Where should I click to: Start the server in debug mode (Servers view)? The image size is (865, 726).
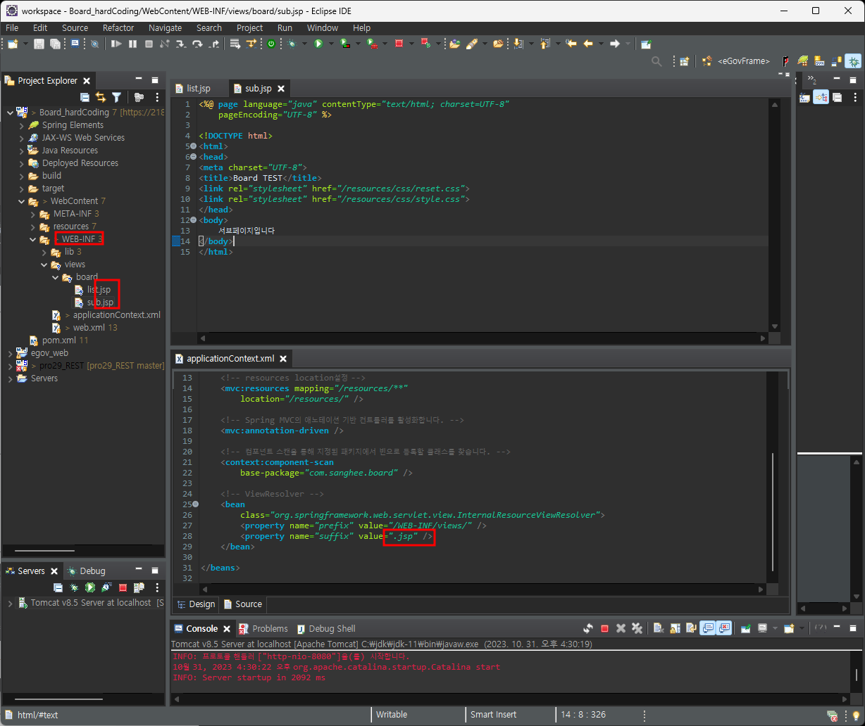pyautogui.click(x=74, y=587)
